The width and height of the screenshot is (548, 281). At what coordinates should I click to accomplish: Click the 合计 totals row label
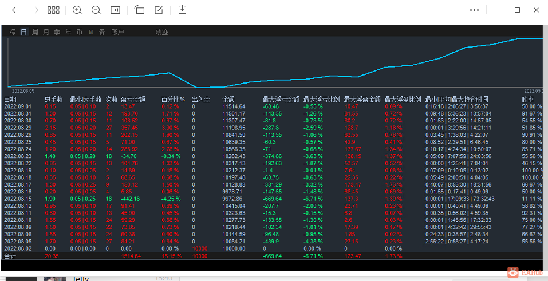tap(10, 256)
